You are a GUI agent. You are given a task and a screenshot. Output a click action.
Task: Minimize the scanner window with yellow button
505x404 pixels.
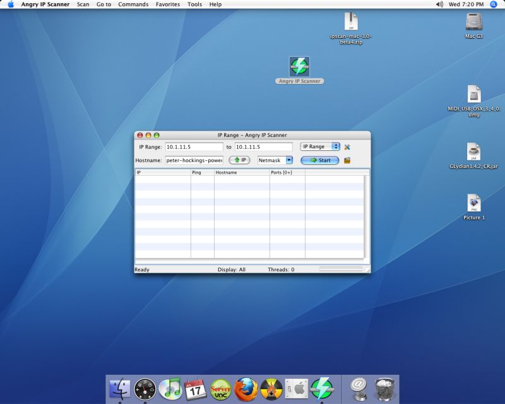pyautogui.click(x=148, y=135)
